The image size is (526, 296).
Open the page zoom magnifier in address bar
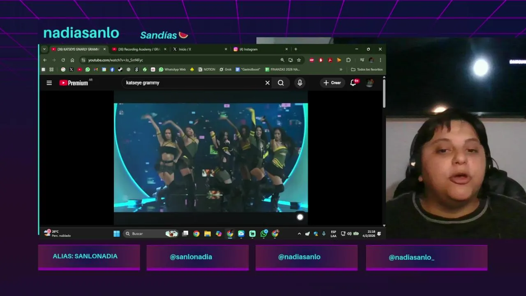282,60
